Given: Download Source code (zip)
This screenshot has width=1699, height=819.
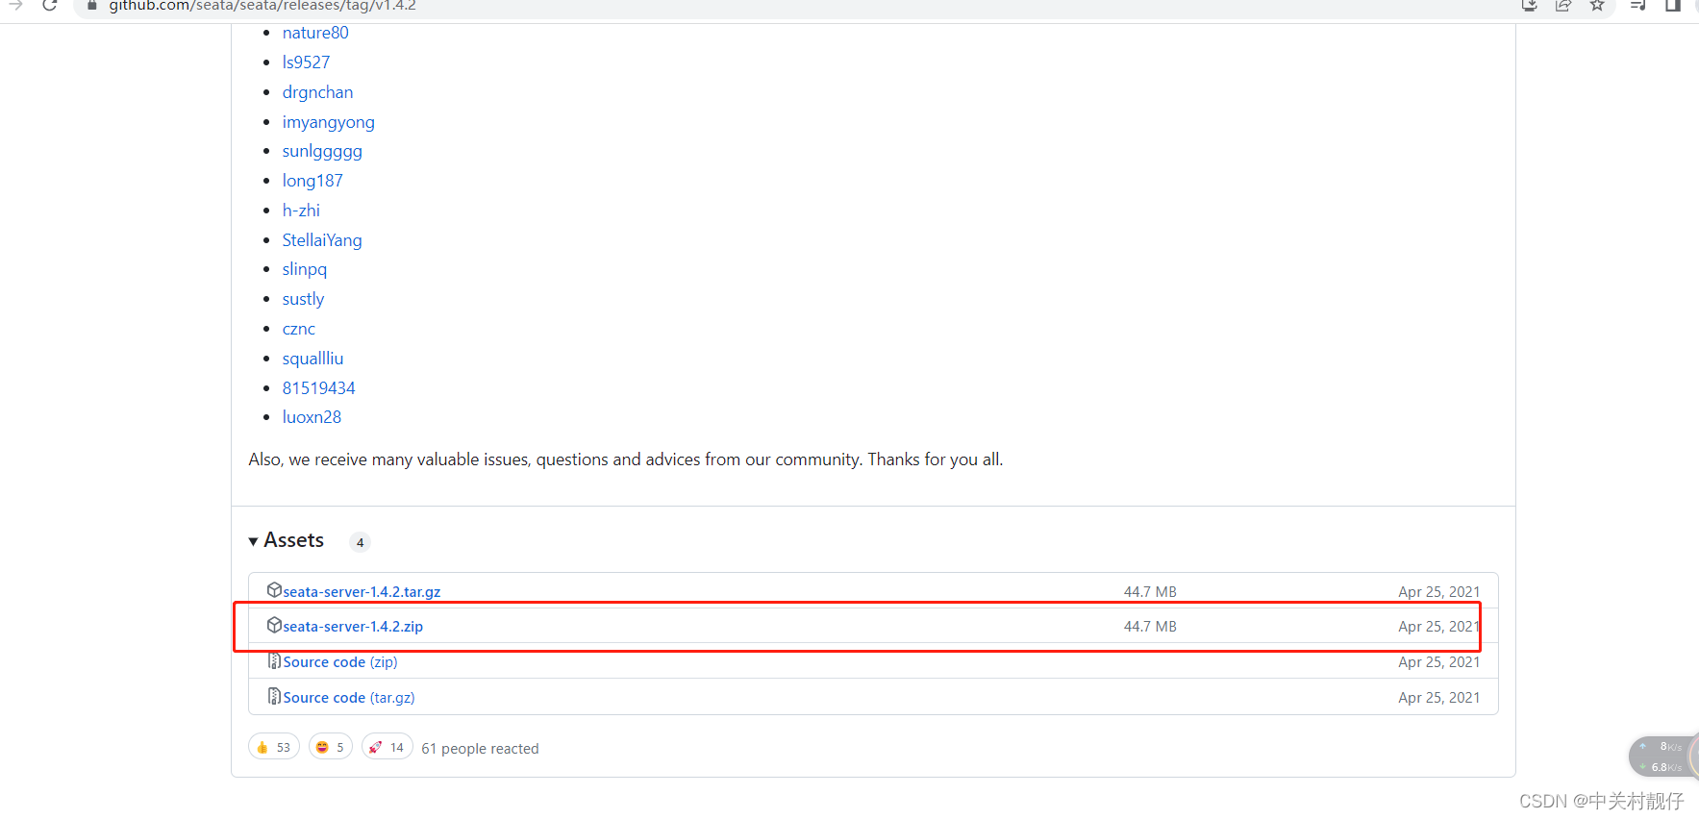Looking at the screenshot, I should (340, 662).
